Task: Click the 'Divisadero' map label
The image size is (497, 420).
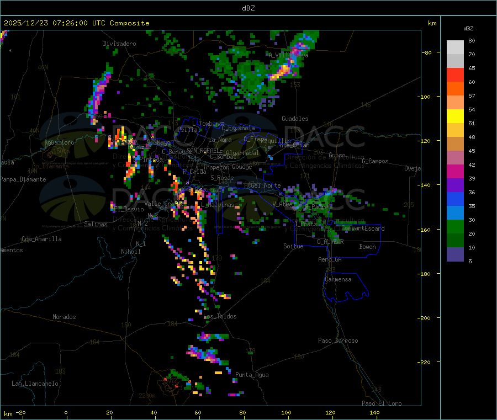Action: point(119,44)
